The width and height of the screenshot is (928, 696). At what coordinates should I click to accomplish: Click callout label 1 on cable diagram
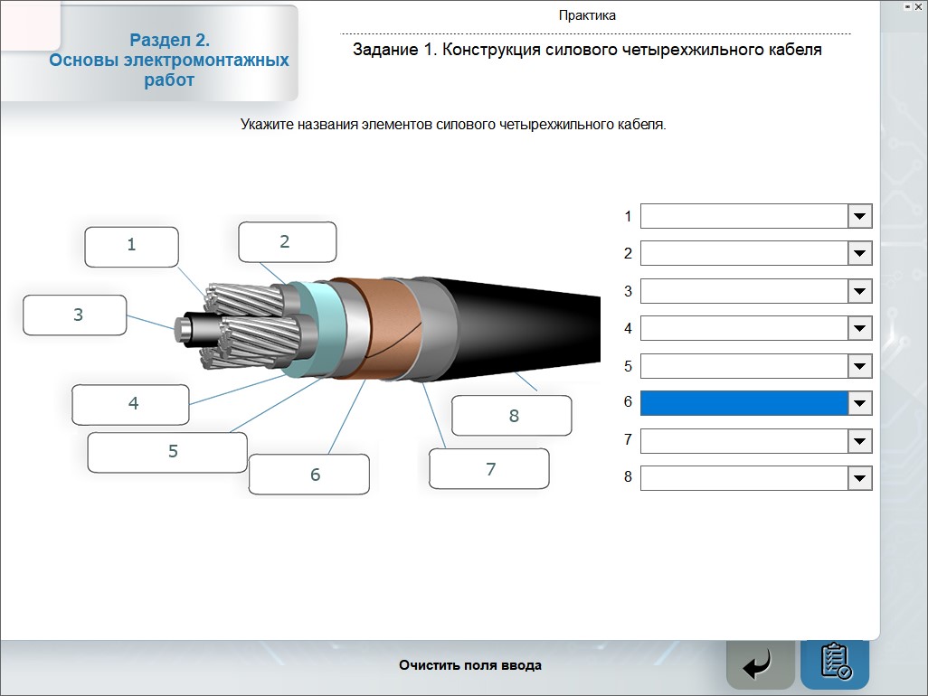(131, 247)
